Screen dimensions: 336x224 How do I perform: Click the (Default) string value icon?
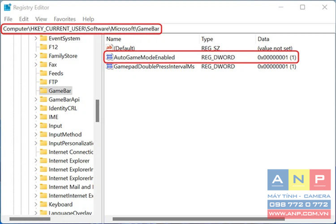click(x=109, y=48)
